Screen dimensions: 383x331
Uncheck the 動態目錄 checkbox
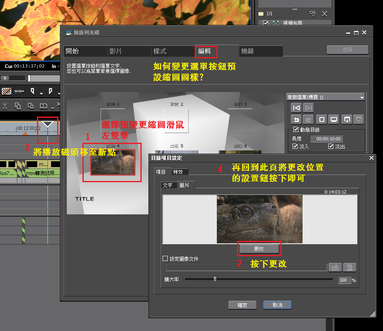click(x=296, y=130)
